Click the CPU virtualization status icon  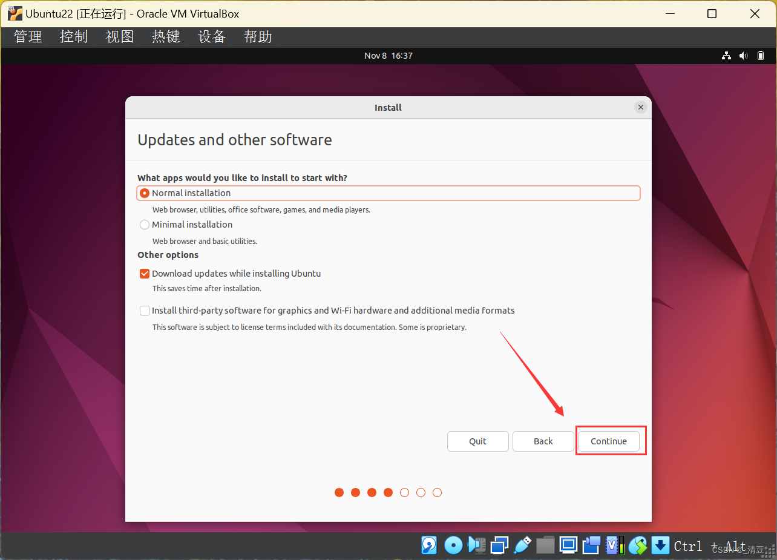pos(614,545)
